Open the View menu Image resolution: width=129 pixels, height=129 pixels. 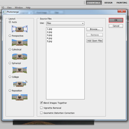click(x=9, y=7)
